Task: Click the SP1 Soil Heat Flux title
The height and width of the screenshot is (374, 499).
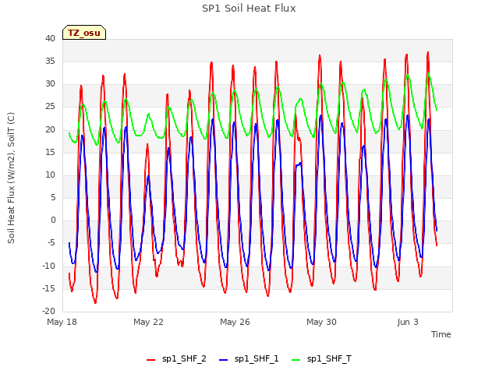Action: coord(249,9)
